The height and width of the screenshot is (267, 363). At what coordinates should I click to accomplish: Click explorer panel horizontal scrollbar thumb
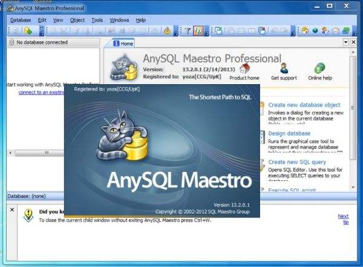pyautogui.click(x=39, y=153)
